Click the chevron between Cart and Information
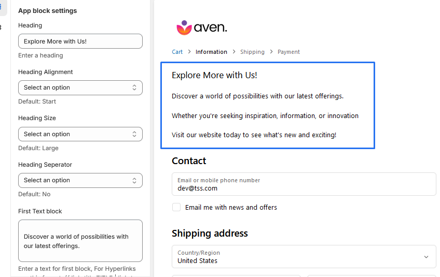The image size is (440, 277). point(189,52)
